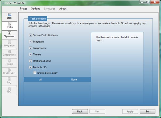Select None to clear tasks

(74, 79)
